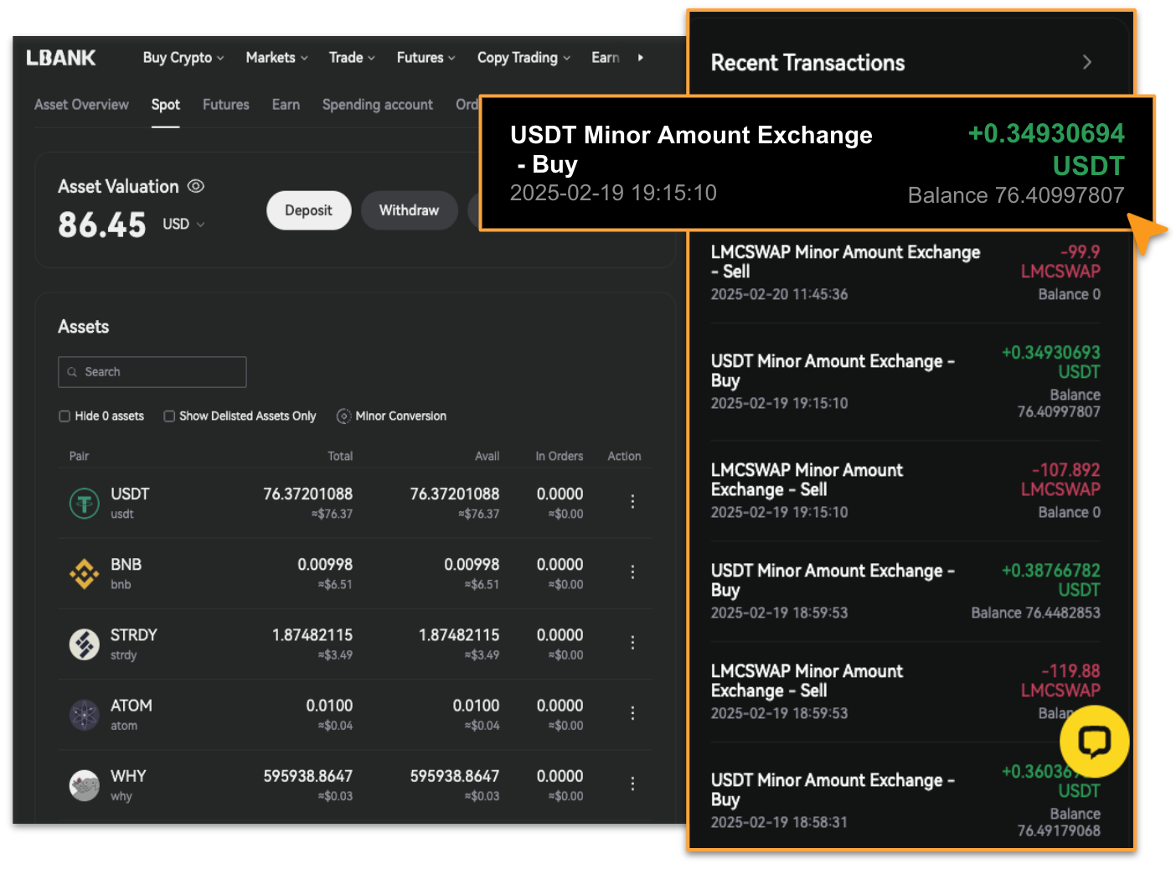Screen dimensions: 1176x869
Task: Open action menu for USDT row
Action: click(x=632, y=501)
